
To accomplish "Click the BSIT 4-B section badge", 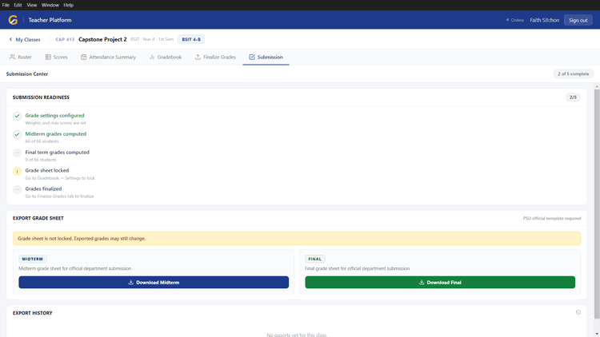I will 191,39.
